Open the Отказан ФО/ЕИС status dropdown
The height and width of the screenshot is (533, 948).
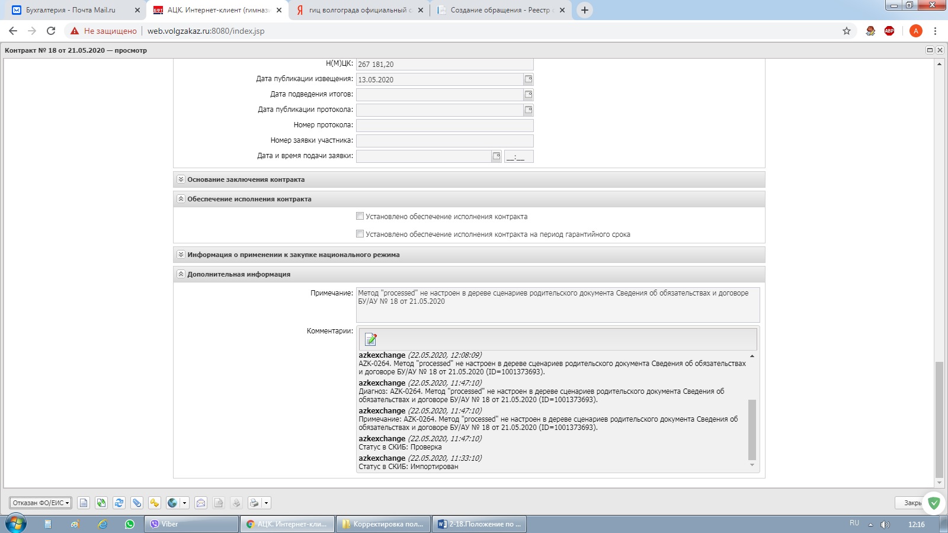click(x=40, y=503)
